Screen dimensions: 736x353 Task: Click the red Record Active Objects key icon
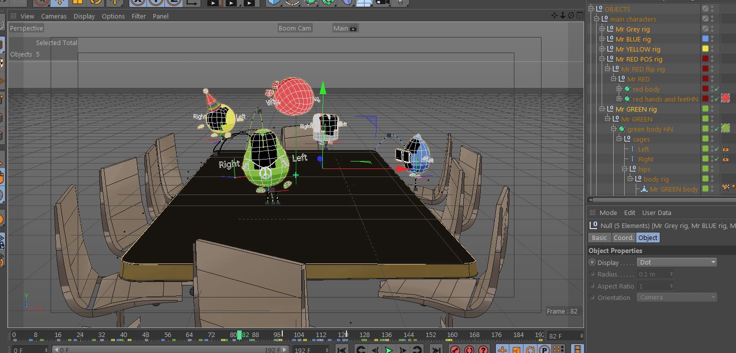pyautogui.click(x=455, y=349)
